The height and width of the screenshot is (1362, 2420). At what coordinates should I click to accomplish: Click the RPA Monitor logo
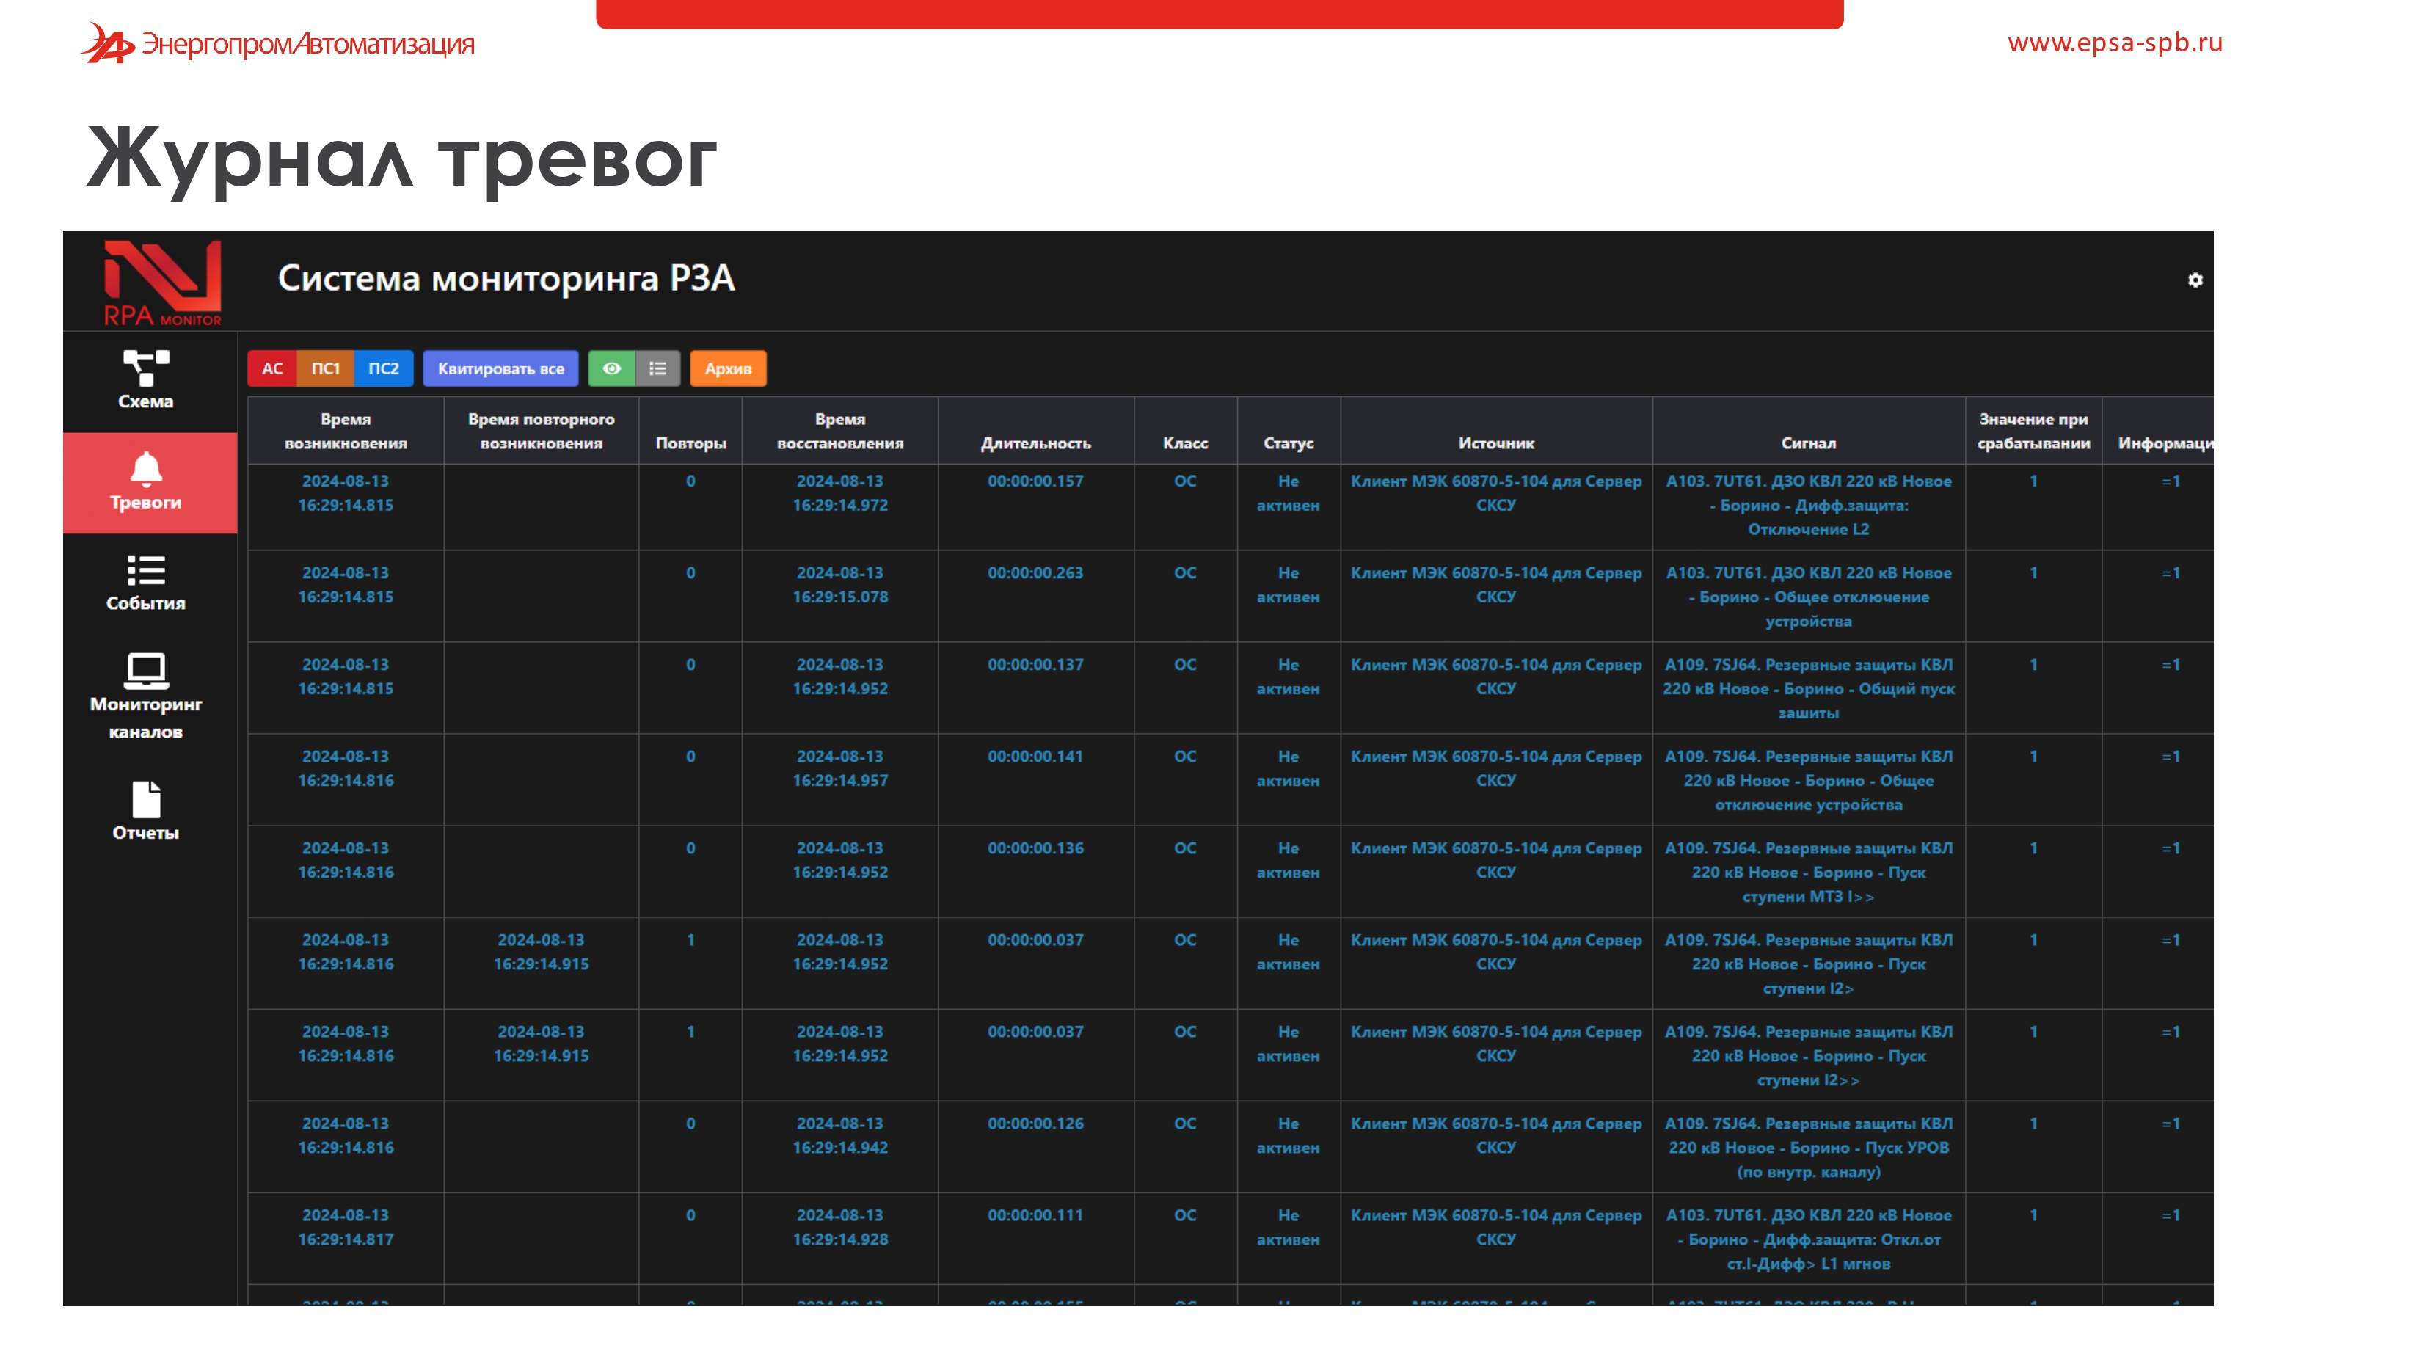click(162, 282)
